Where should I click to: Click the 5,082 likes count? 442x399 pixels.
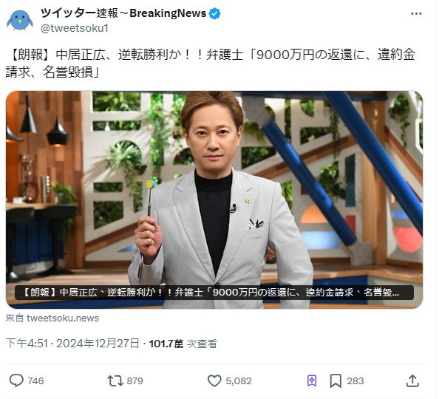(x=239, y=381)
